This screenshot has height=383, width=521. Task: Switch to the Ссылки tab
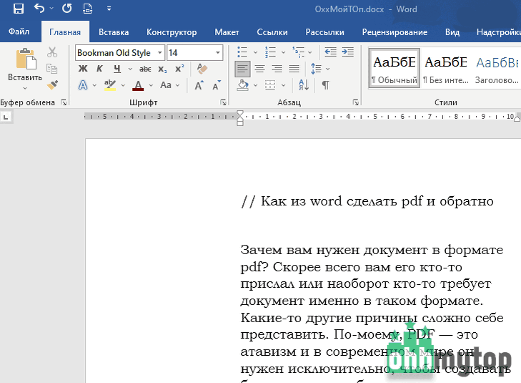tap(272, 32)
